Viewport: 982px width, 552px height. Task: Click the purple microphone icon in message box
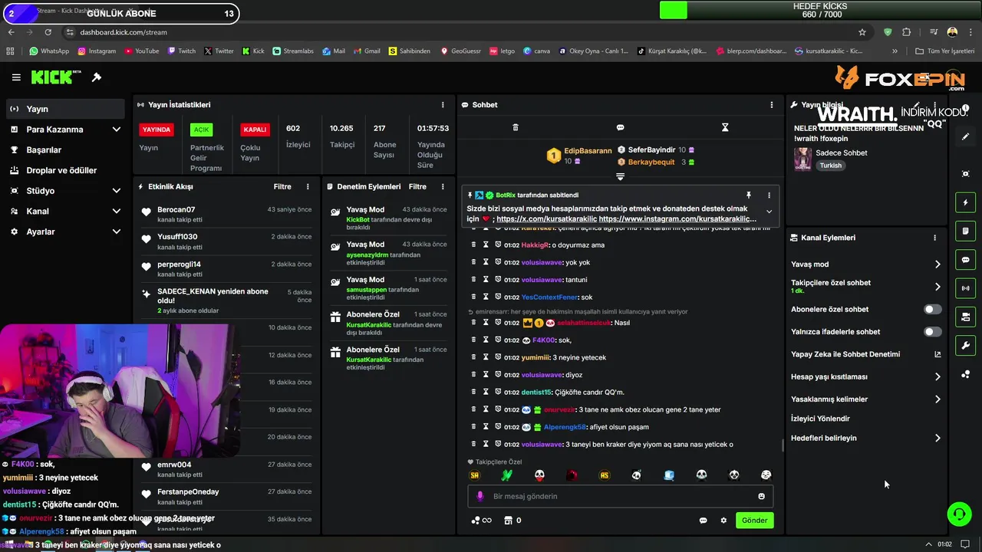click(x=480, y=496)
